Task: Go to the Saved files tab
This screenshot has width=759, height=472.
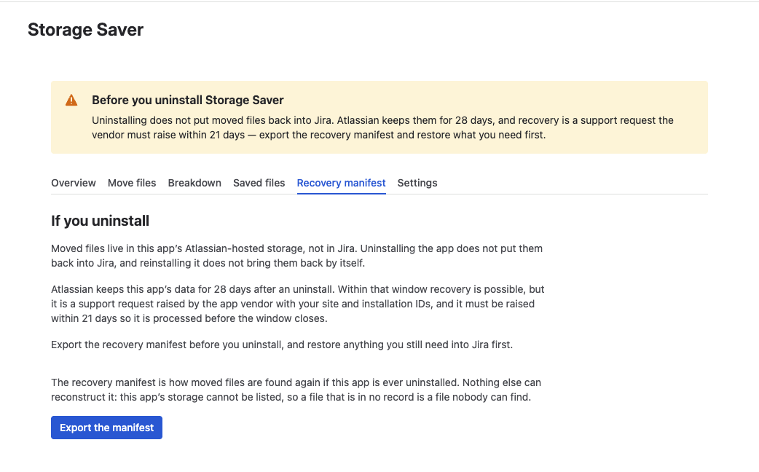Action: (x=259, y=183)
